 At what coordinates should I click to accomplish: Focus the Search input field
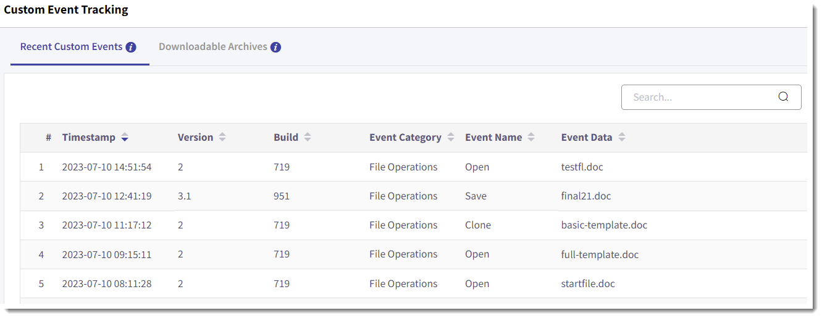click(711, 97)
